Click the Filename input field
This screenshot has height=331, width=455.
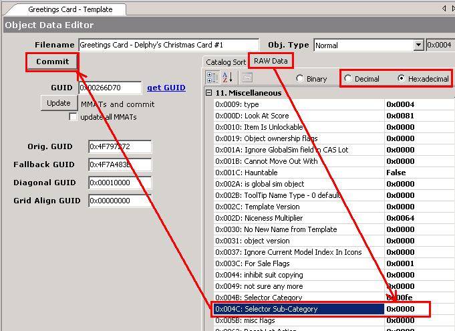[x=168, y=45]
